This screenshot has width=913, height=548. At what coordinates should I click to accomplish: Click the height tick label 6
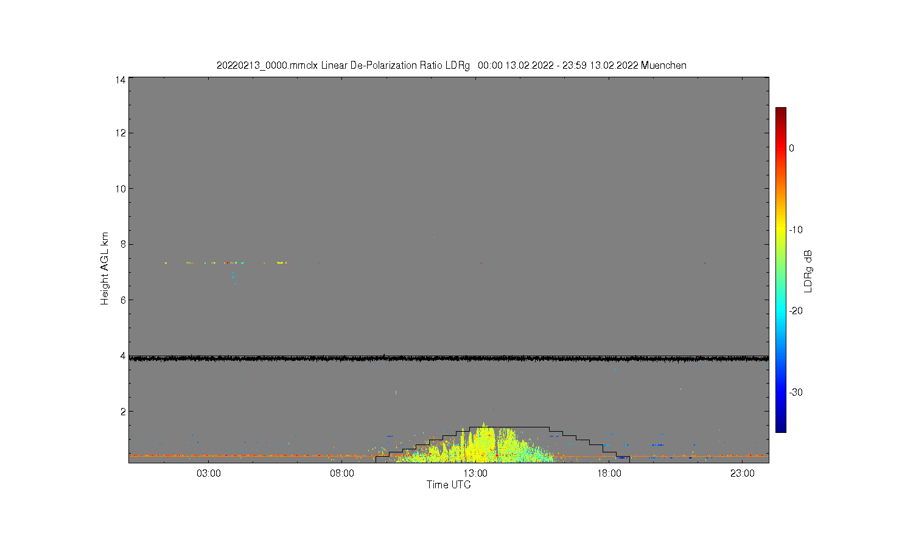pyautogui.click(x=123, y=300)
